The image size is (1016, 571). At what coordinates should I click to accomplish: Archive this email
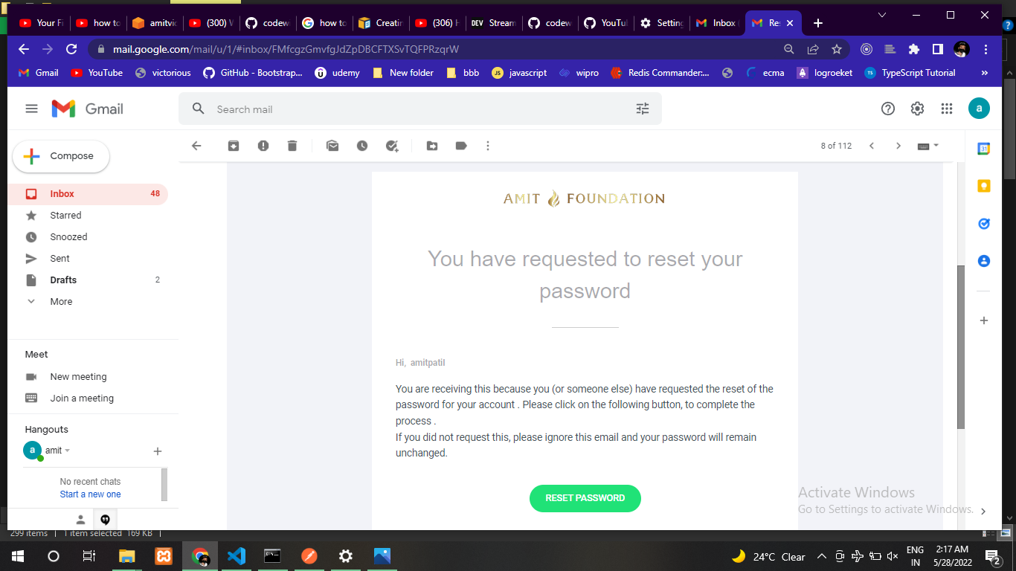click(233, 146)
